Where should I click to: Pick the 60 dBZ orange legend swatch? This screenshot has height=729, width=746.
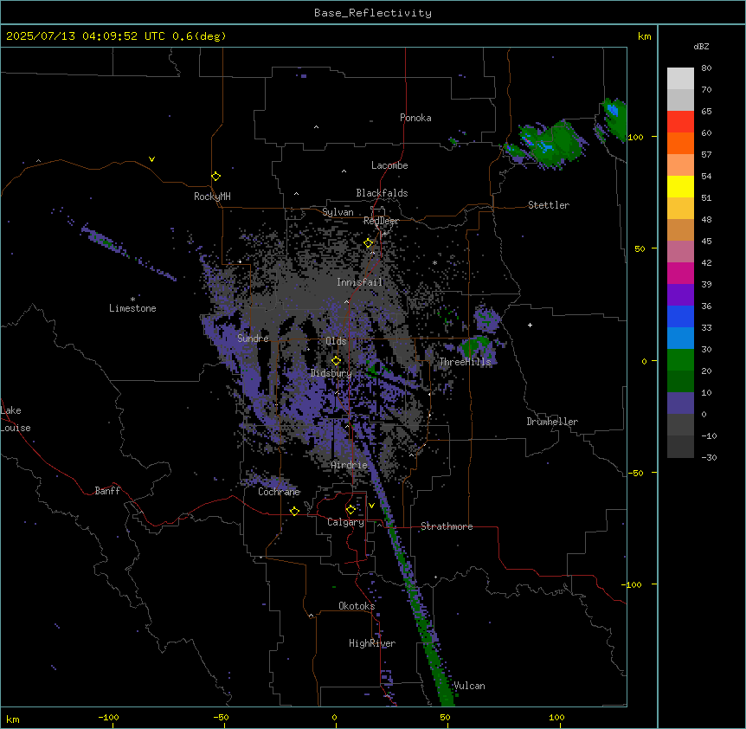coord(680,143)
